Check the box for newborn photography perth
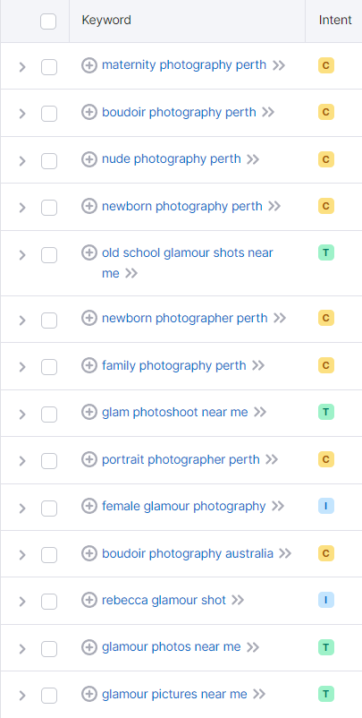362x718 pixels. coord(49,208)
